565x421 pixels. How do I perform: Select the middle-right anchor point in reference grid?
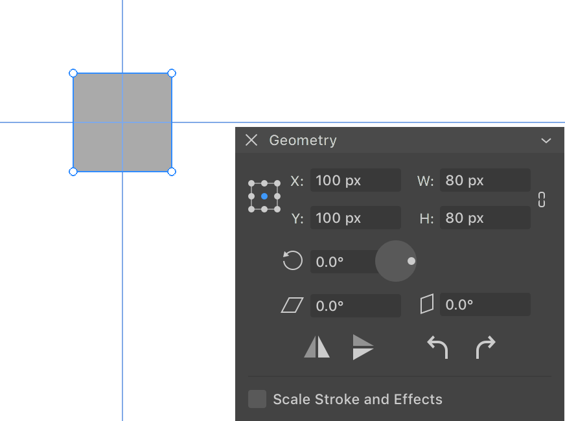pyautogui.click(x=277, y=196)
